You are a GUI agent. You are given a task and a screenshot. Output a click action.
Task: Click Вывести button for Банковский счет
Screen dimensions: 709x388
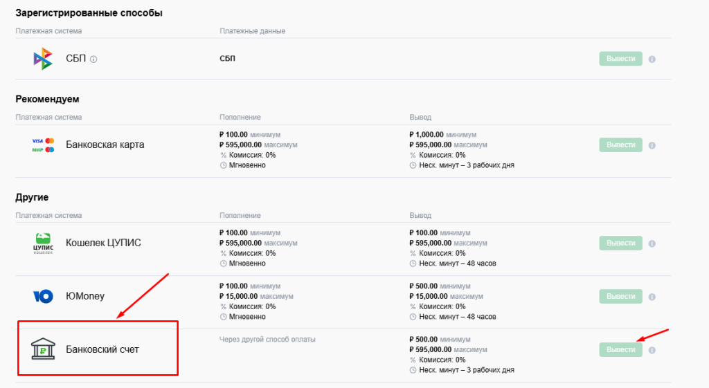click(x=621, y=349)
